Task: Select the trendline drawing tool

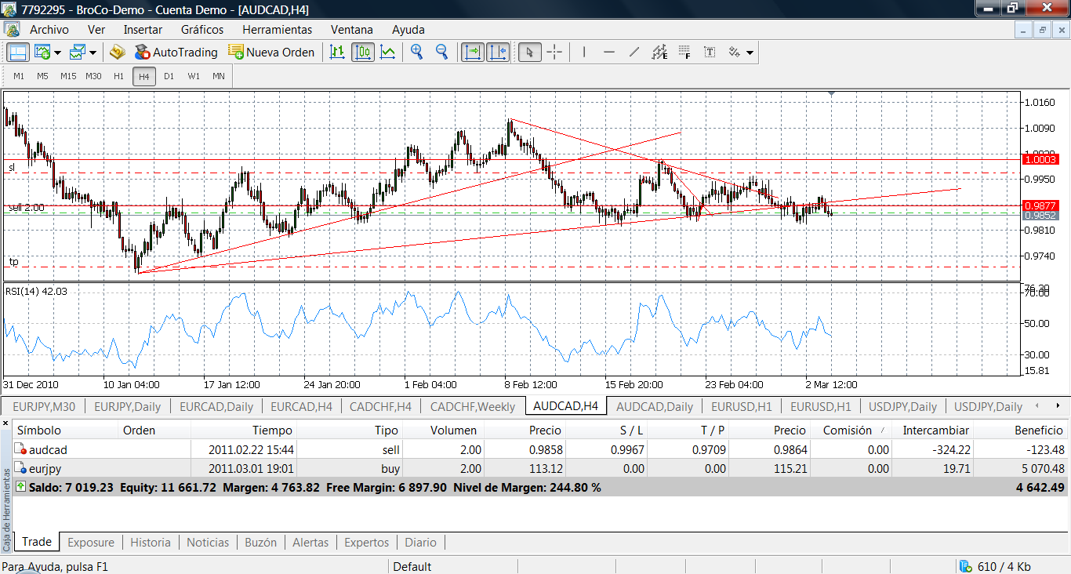Action: (634, 53)
